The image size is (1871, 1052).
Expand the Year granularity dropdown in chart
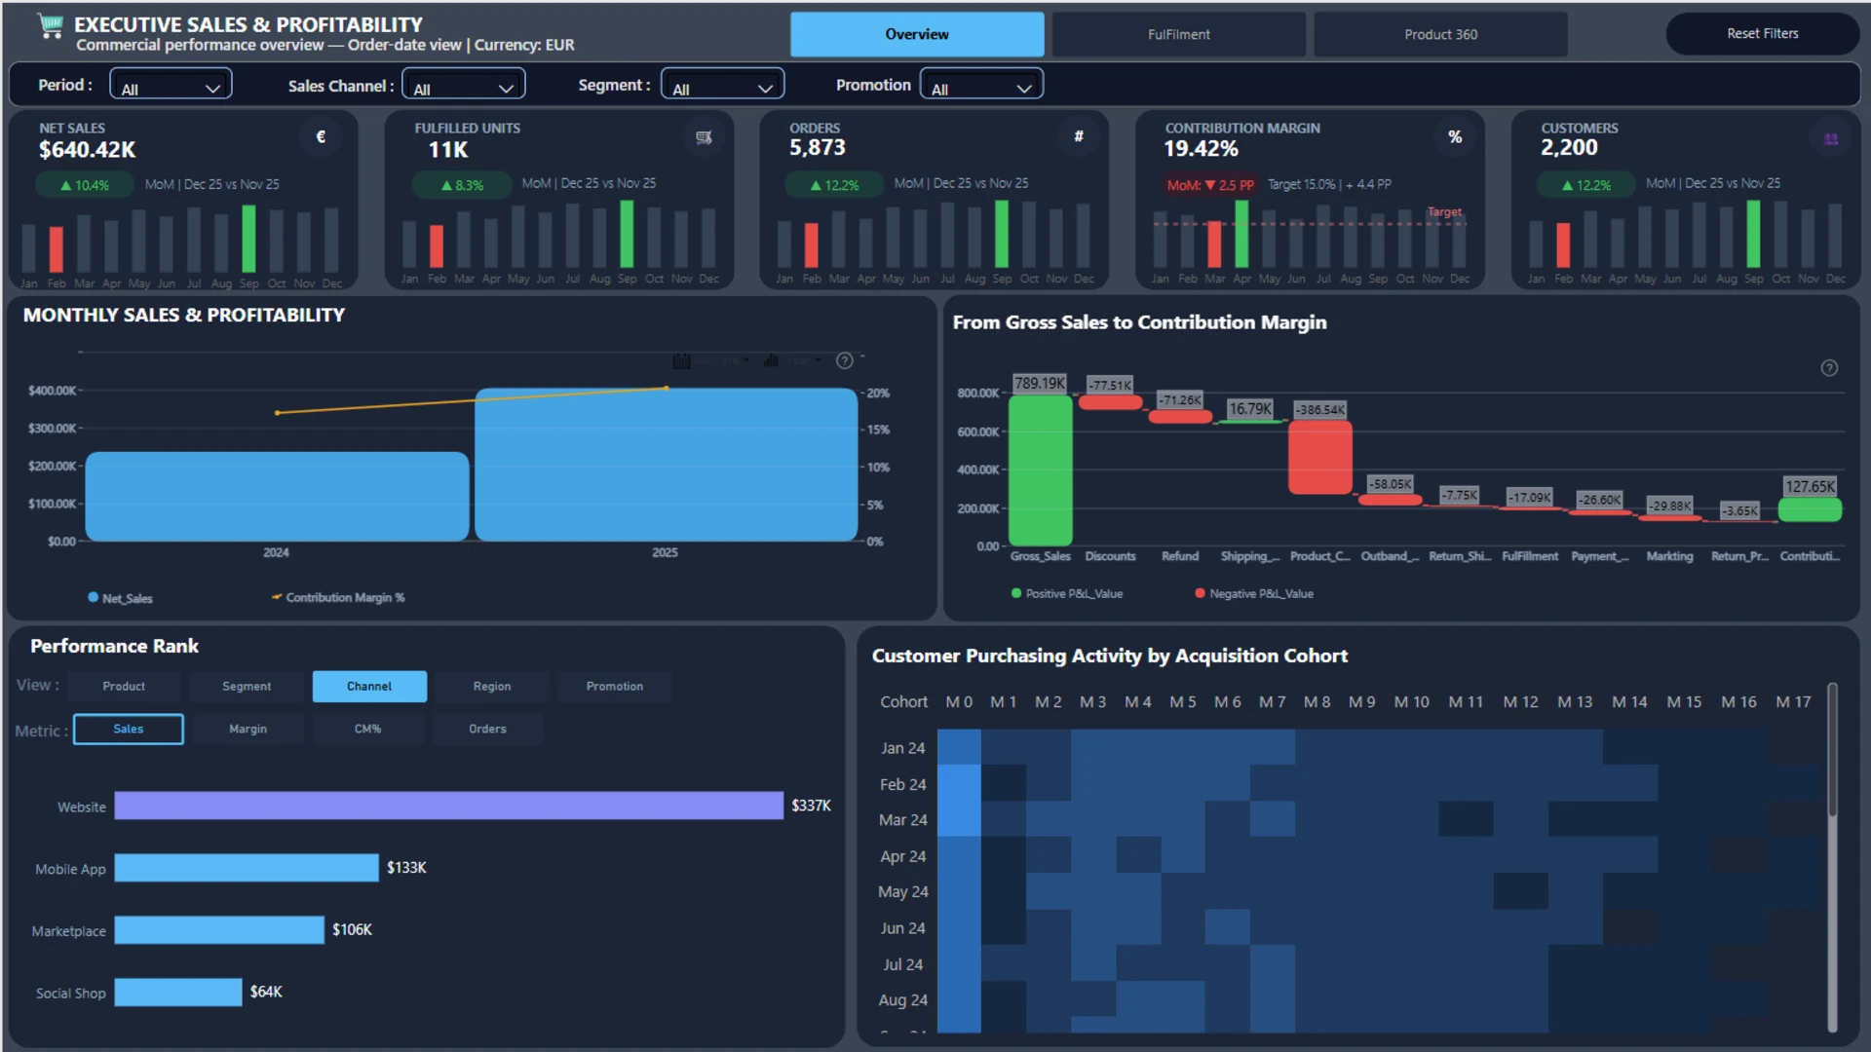(803, 360)
